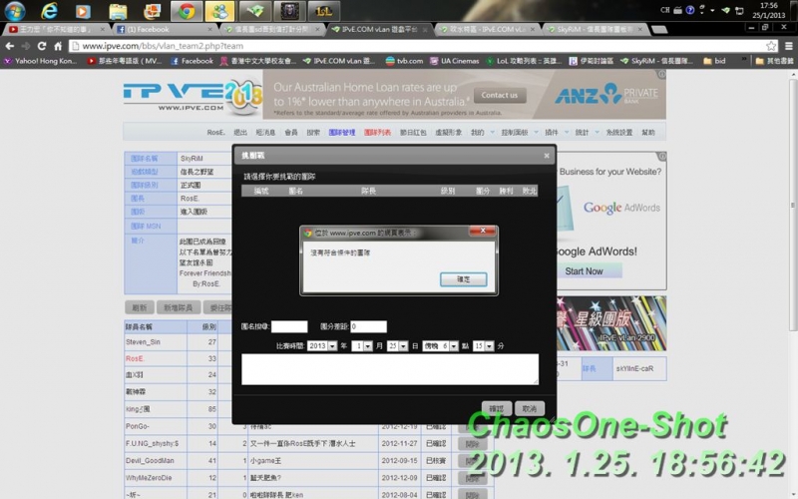Open the new tab button
Image resolution: width=798 pixels, height=499 pixels.
[659, 30]
